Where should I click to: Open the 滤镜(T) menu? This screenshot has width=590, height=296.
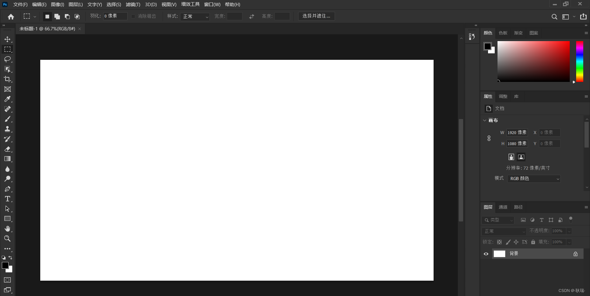[x=133, y=5]
